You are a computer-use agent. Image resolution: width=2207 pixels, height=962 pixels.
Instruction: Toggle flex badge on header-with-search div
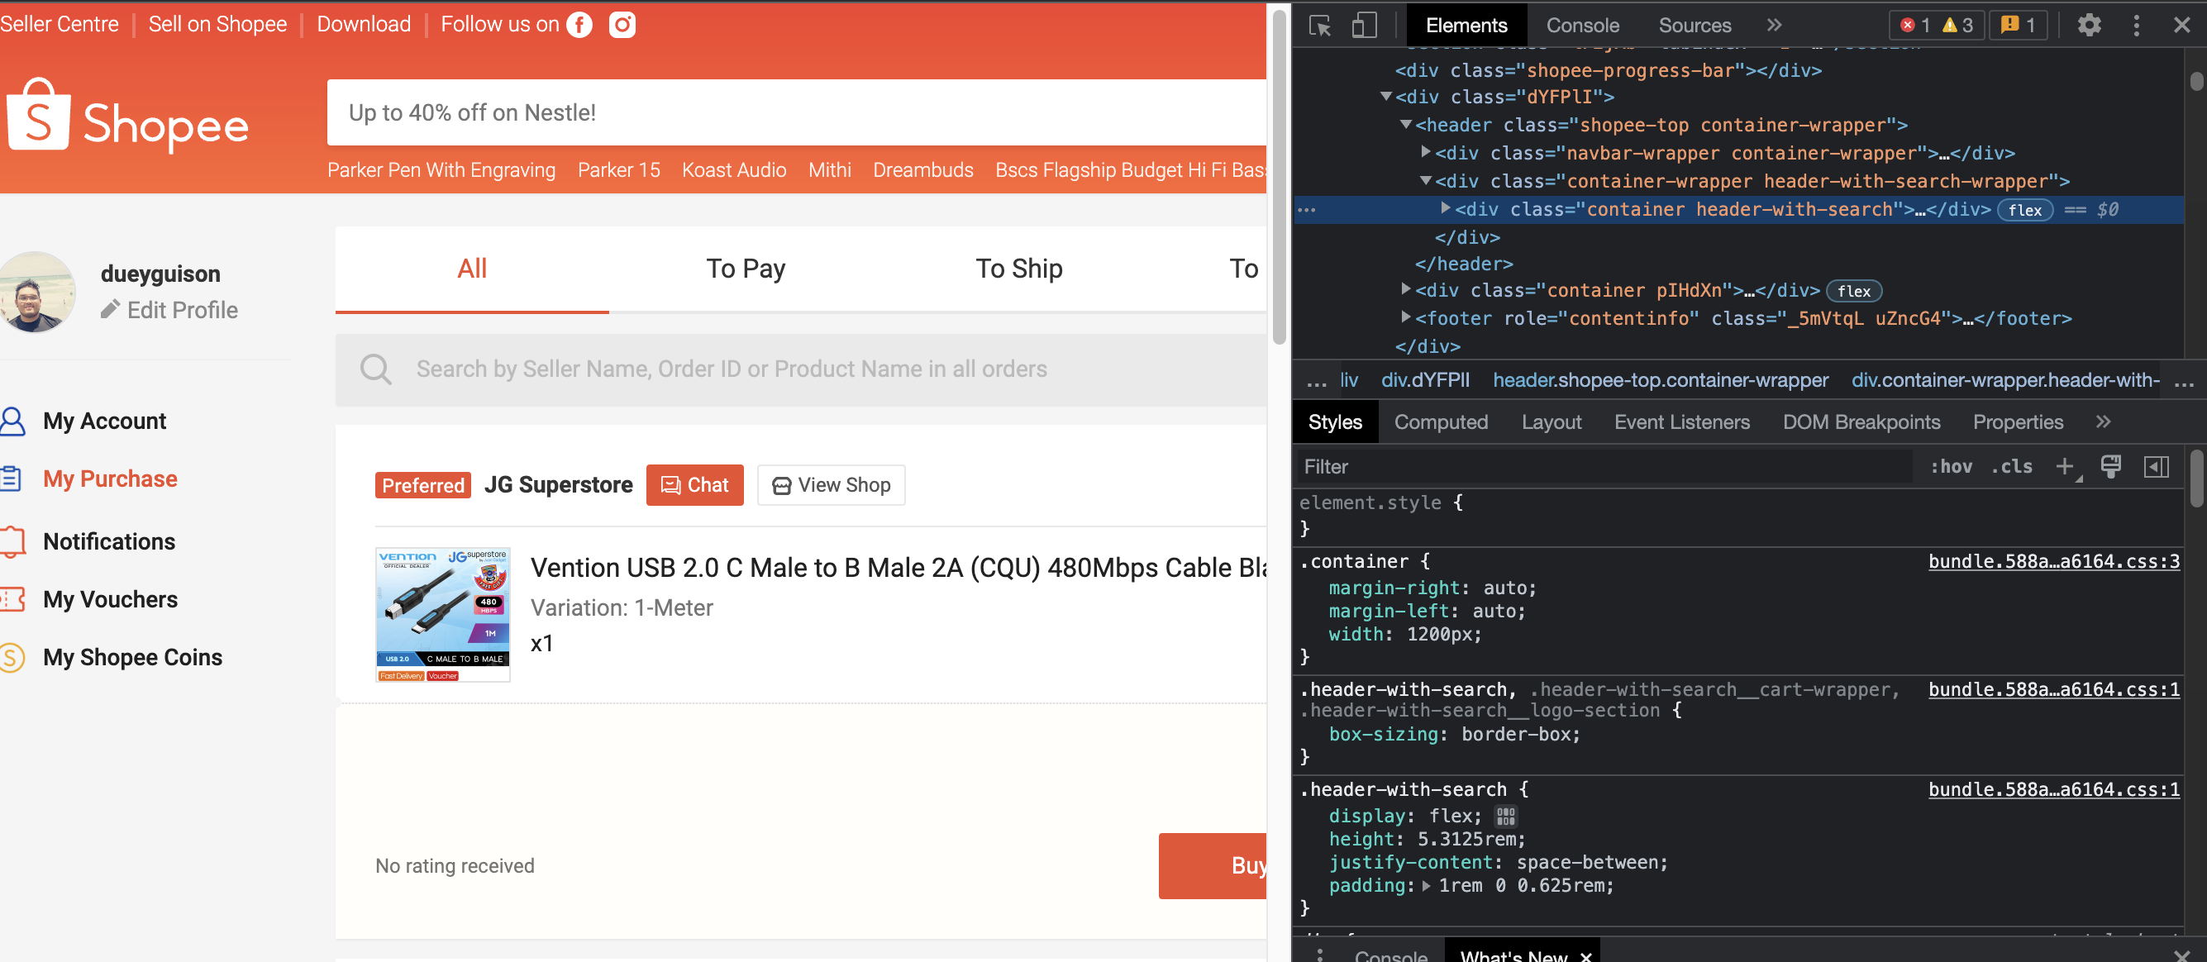(x=2024, y=210)
